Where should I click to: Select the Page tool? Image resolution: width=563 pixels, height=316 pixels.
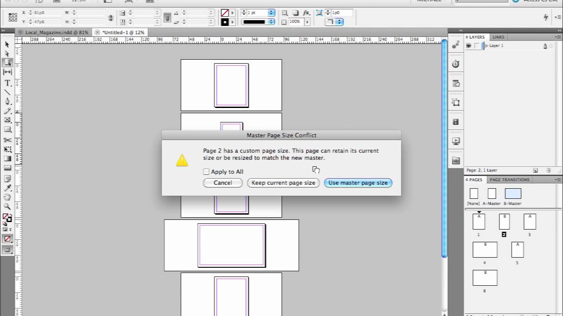click(7, 63)
